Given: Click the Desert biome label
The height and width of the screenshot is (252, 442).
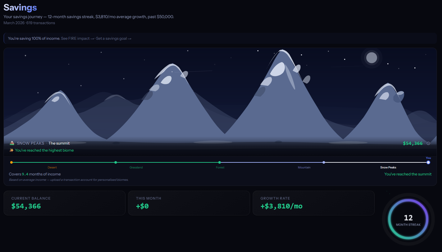Looking at the screenshot, I should tap(52, 167).
